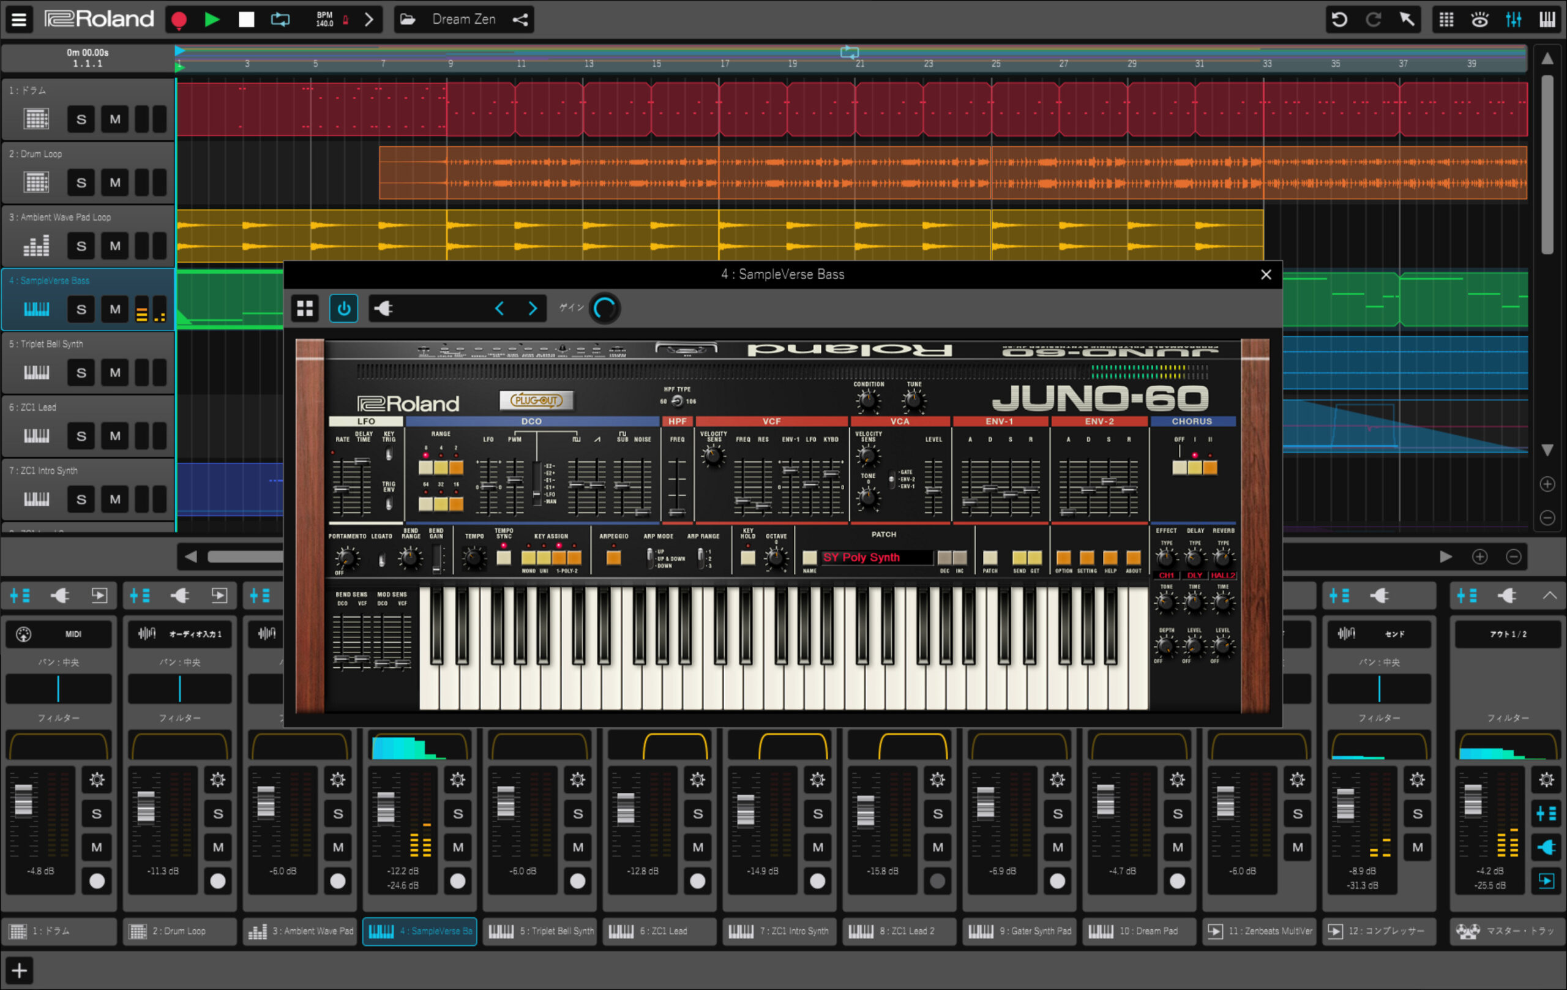This screenshot has width=1567, height=990.
Task: Click the green play button
Action: coord(212,20)
